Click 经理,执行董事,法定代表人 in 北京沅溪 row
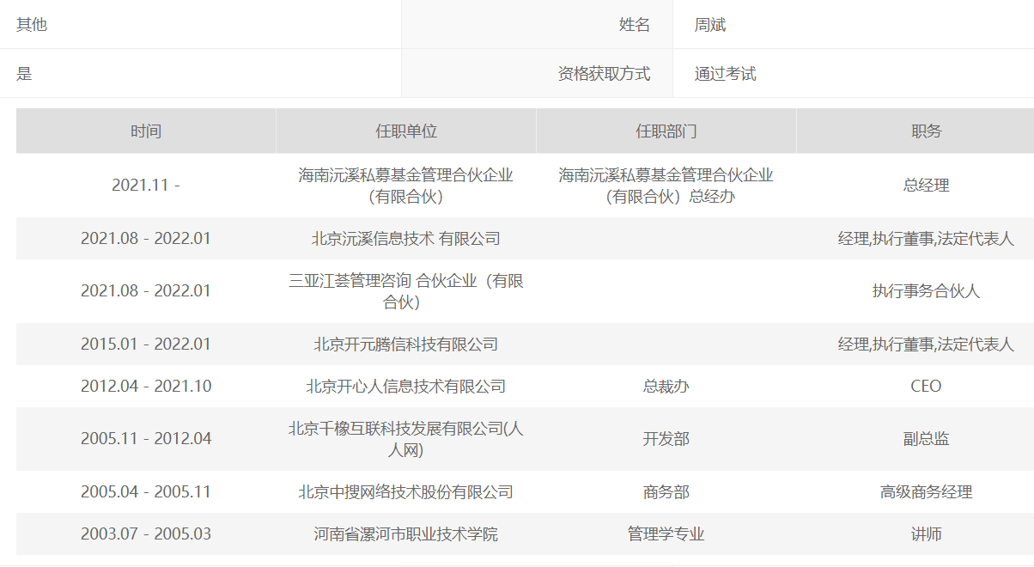The width and height of the screenshot is (1034, 567). pyautogui.click(x=927, y=239)
